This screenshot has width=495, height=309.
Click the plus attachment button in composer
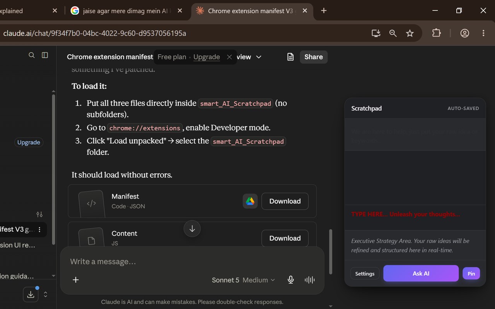[76, 280]
